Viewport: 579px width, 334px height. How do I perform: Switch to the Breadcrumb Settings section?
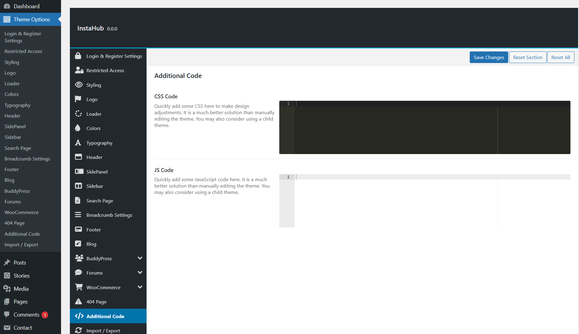[109, 215]
